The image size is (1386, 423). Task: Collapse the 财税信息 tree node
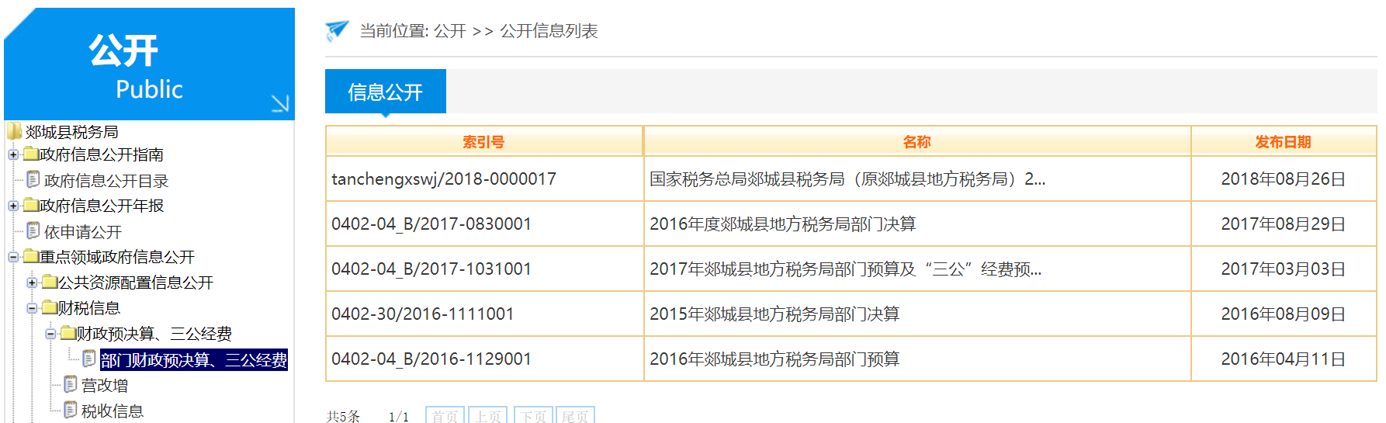[x=32, y=308]
